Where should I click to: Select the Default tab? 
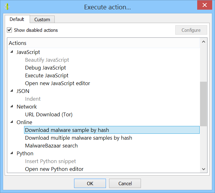click(17, 19)
